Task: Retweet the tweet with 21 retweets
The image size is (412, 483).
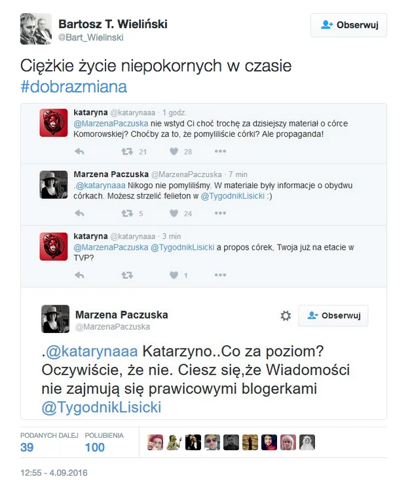Action: (x=127, y=151)
